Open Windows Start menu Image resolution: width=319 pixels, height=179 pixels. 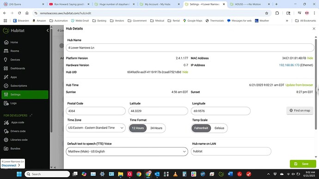pos(19,174)
